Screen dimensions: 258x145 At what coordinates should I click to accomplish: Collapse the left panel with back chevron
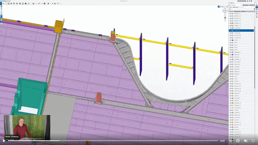[1, 4]
